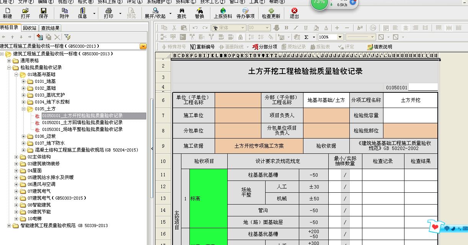Click the 填表说明 button
The width and height of the screenshot is (468, 245).
pyautogui.click(x=379, y=47)
